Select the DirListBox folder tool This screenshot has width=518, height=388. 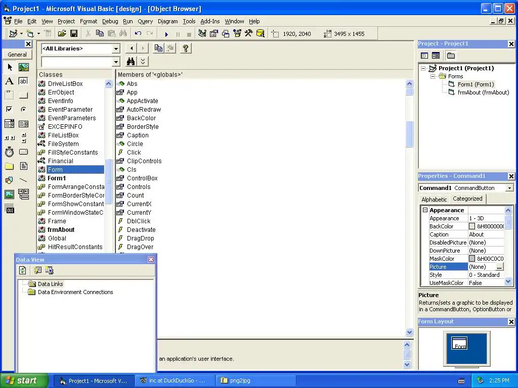pyautogui.click(x=10, y=166)
